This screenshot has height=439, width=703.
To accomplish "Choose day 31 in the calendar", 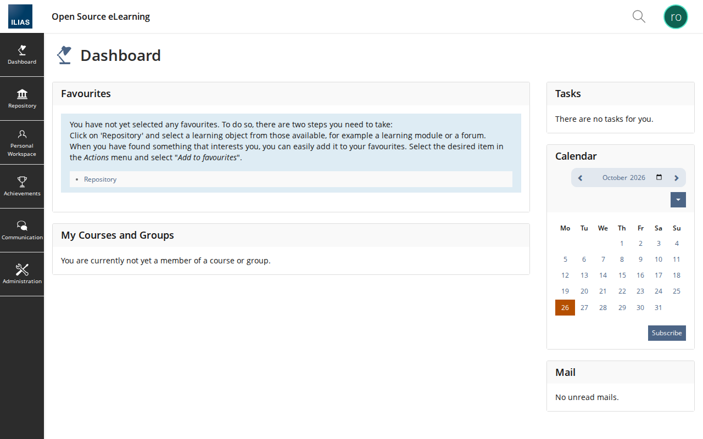I will coord(659,308).
